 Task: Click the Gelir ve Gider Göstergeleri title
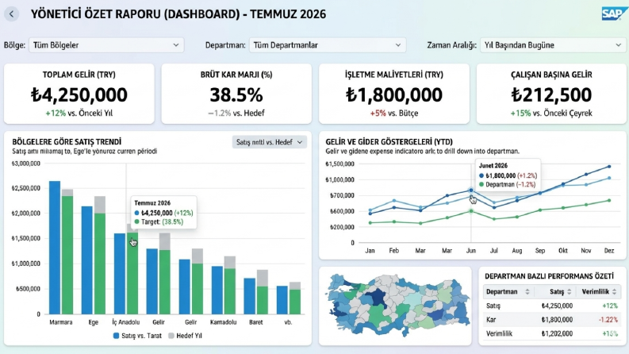[389, 142]
